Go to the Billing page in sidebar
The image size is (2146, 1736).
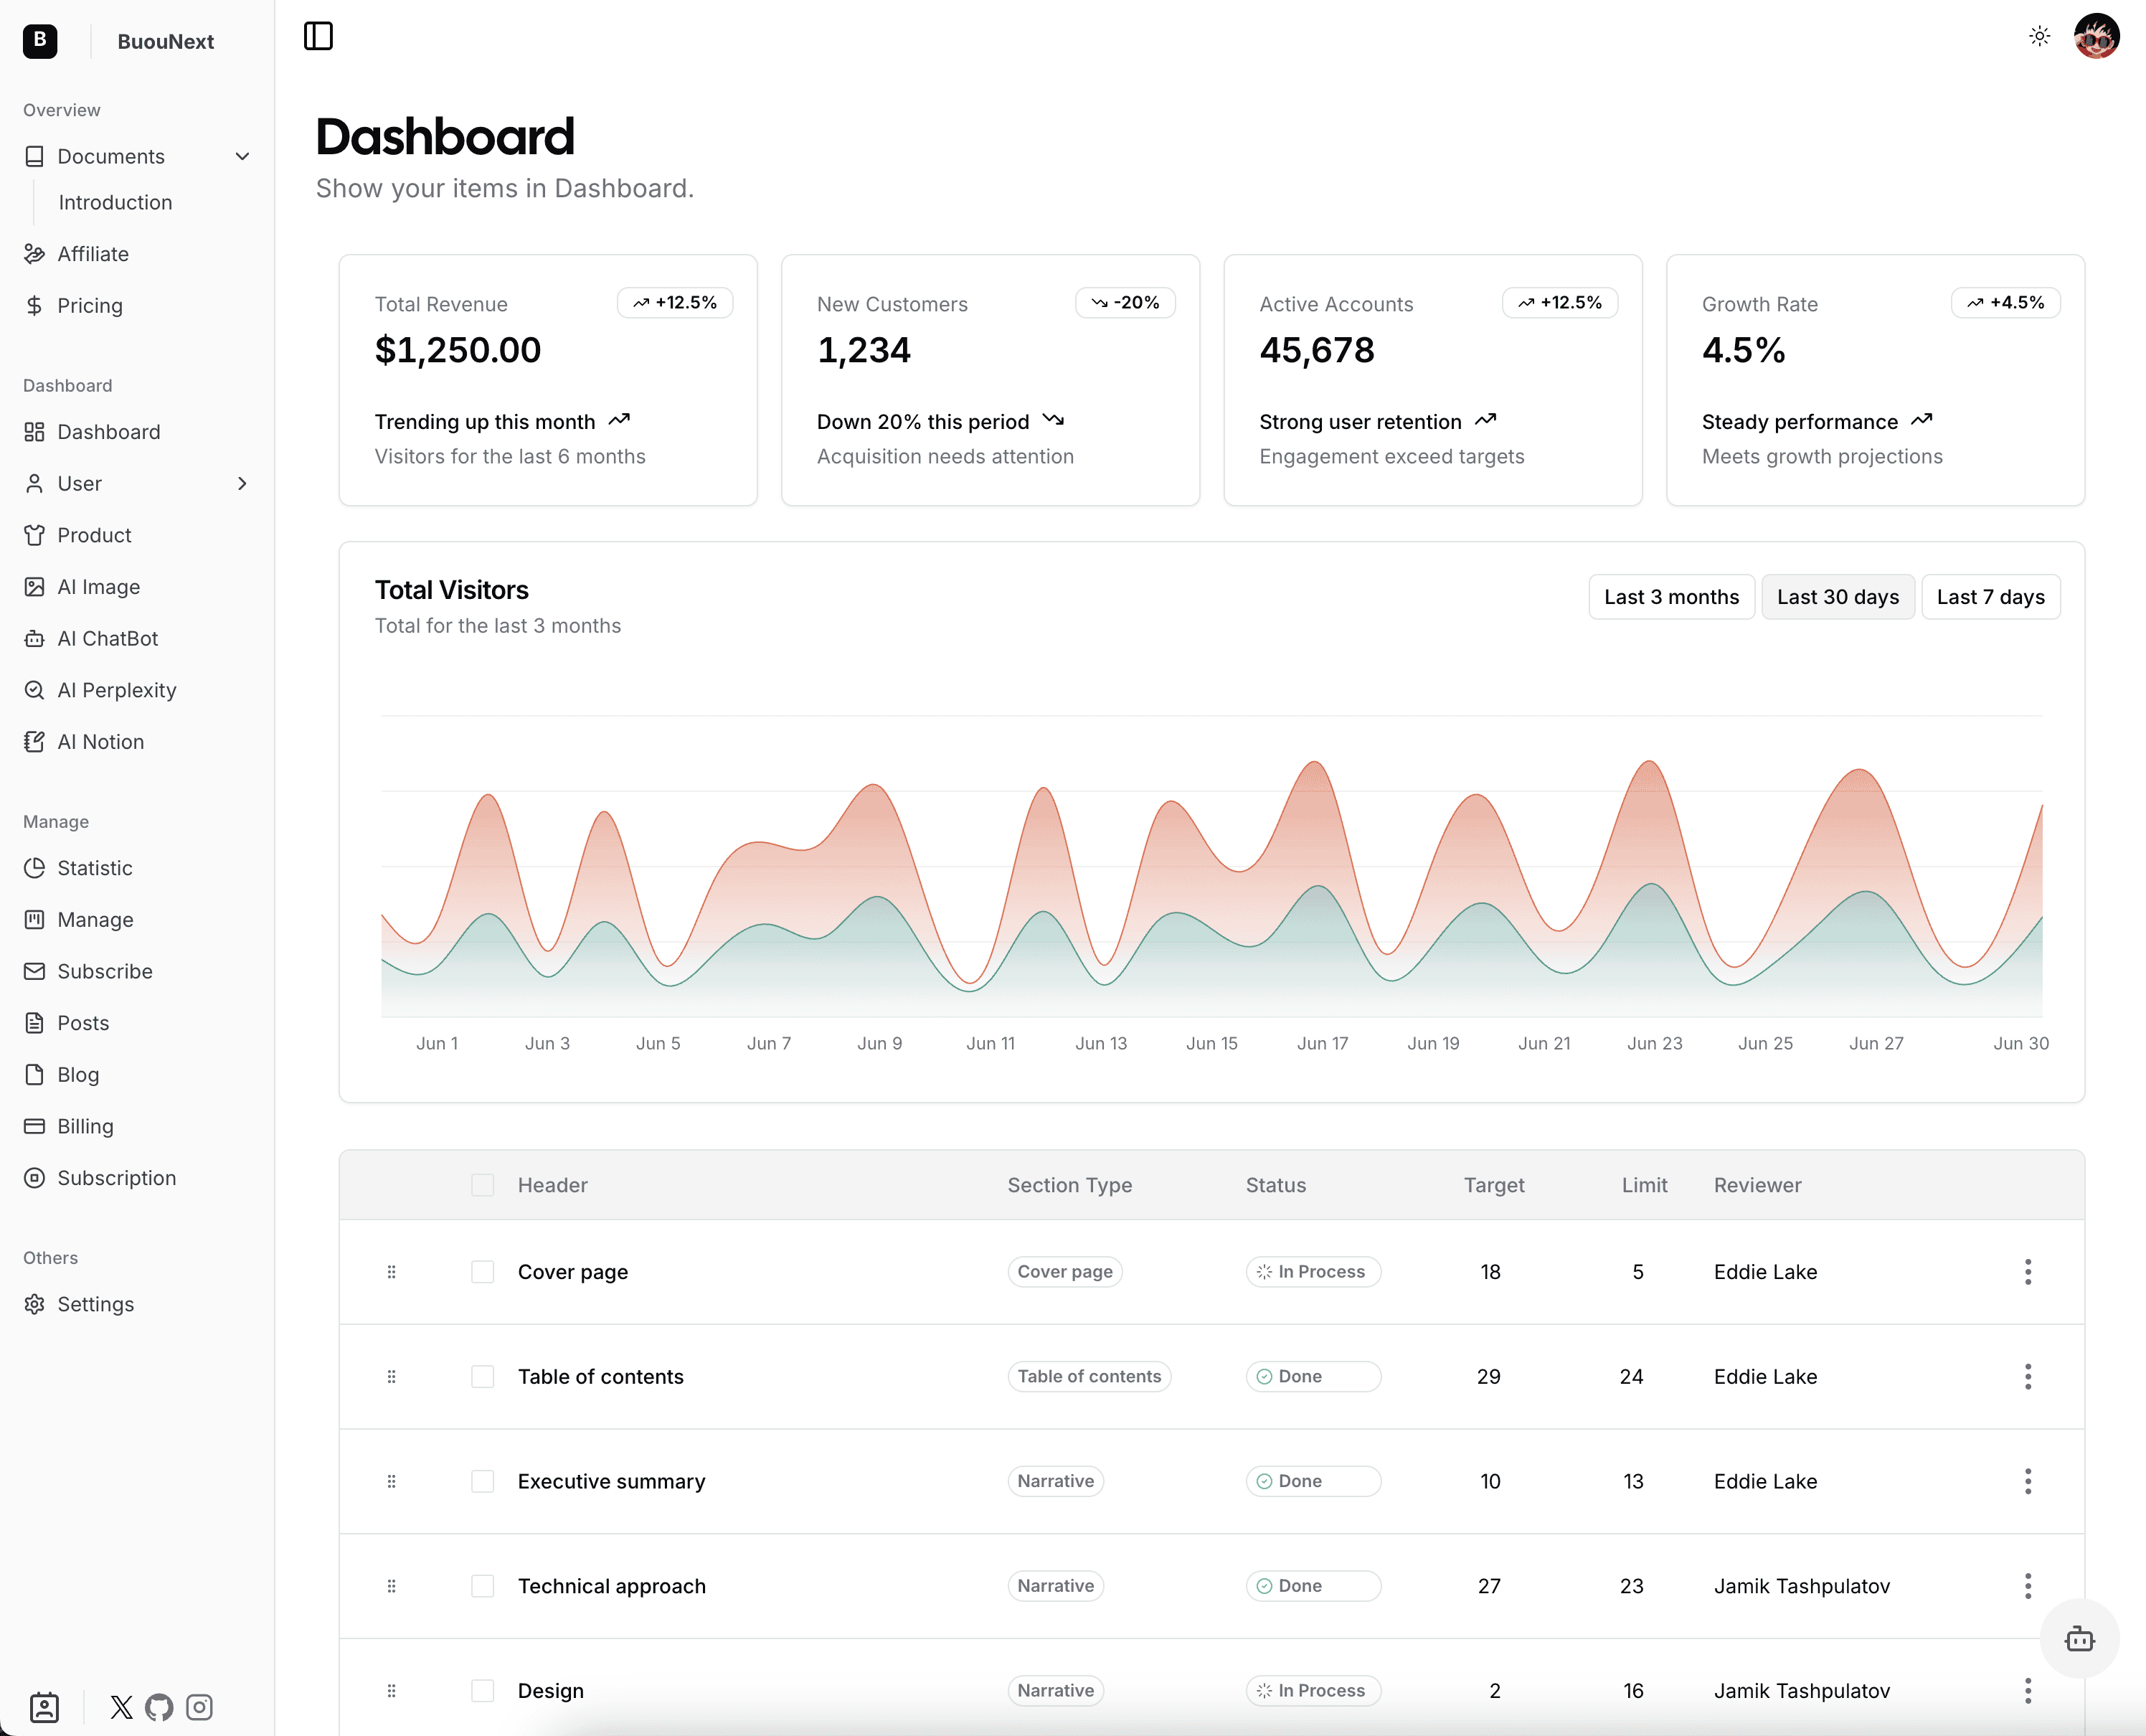tap(85, 1127)
